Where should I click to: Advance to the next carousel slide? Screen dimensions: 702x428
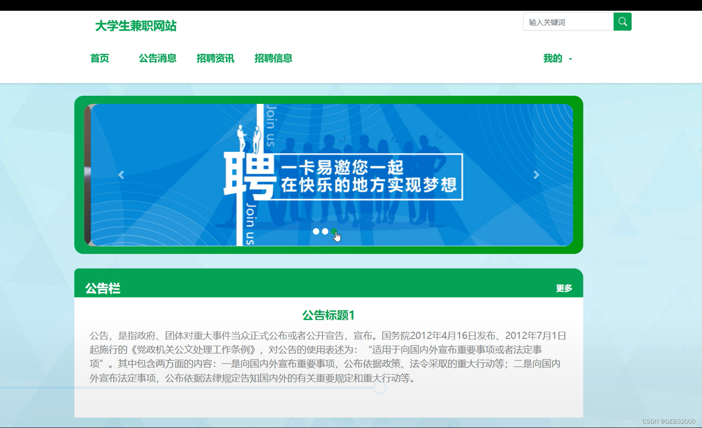pos(536,175)
